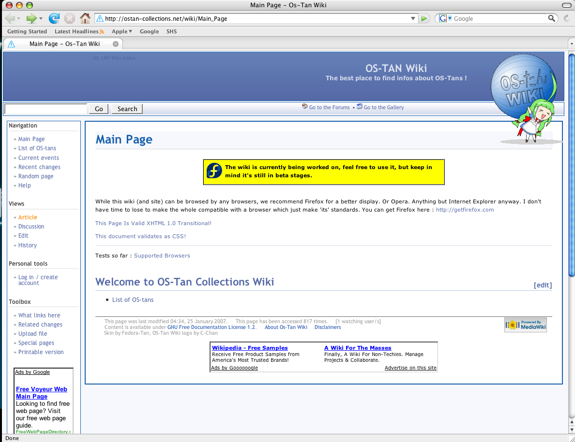This screenshot has width=575, height=442.
Task: Go to the Home page icon
Action: pos(85,18)
